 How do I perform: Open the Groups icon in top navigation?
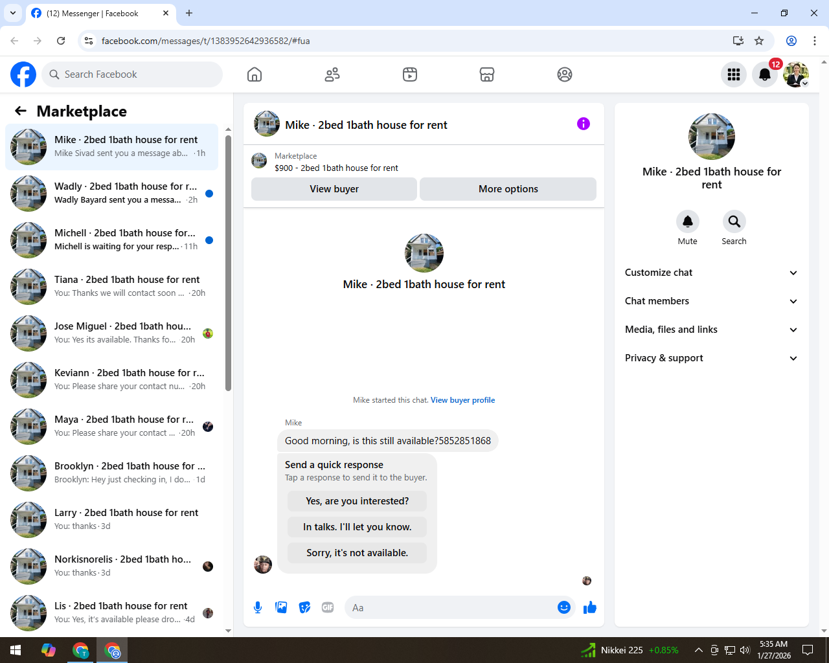[x=565, y=74]
